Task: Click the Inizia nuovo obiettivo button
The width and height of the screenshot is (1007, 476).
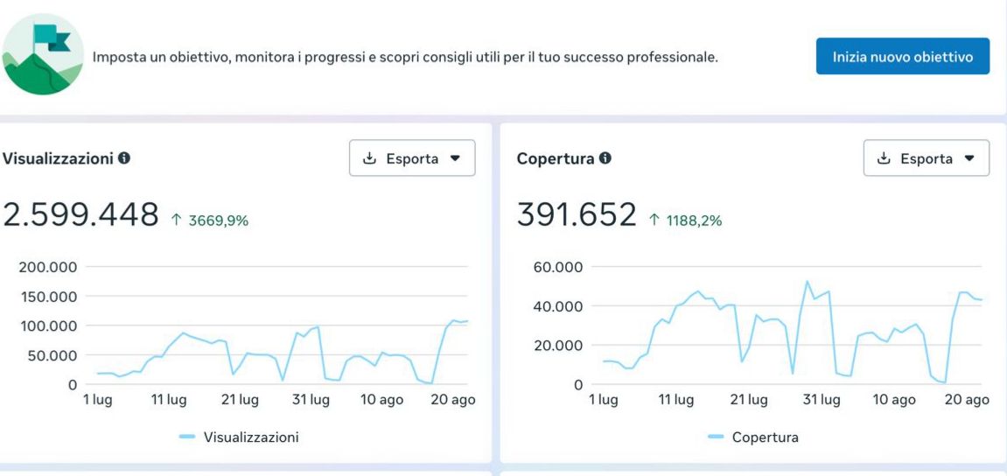Action: [902, 57]
